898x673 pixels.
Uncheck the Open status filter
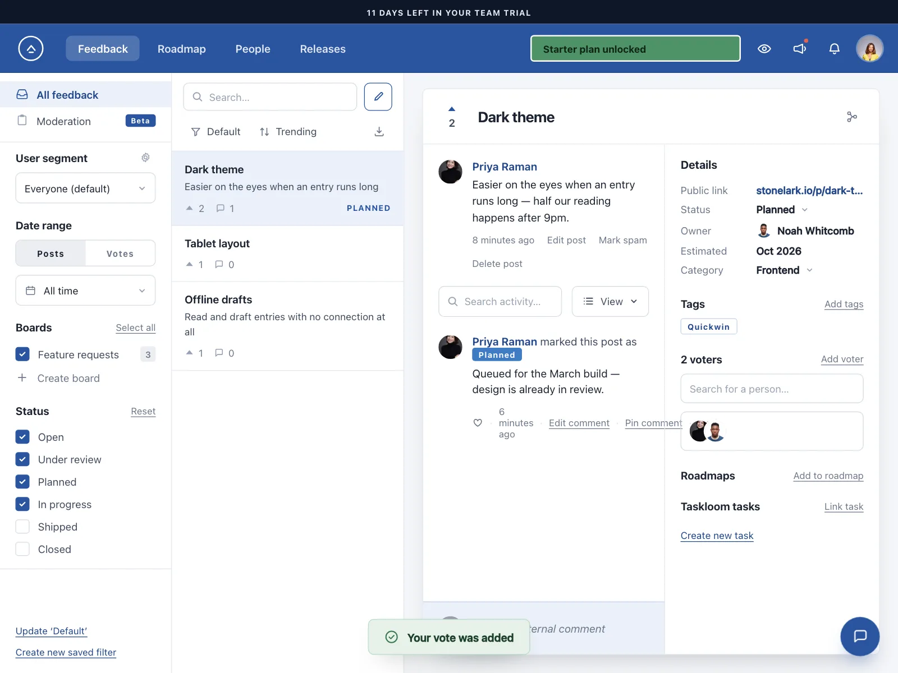[22, 437]
